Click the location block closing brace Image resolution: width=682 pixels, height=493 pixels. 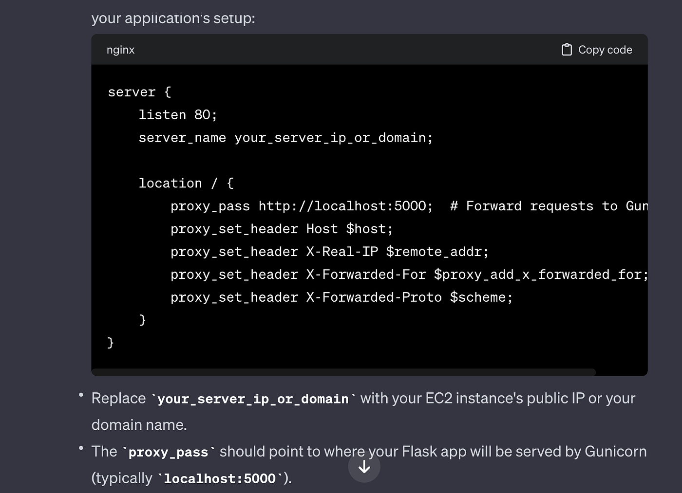click(x=142, y=320)
